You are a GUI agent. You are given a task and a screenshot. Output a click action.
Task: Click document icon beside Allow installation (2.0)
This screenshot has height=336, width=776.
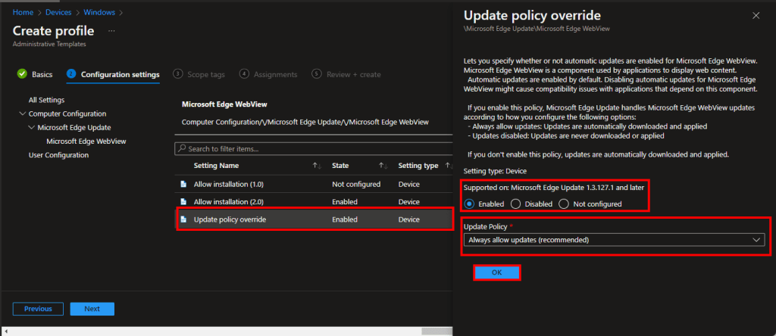point(183,201)
